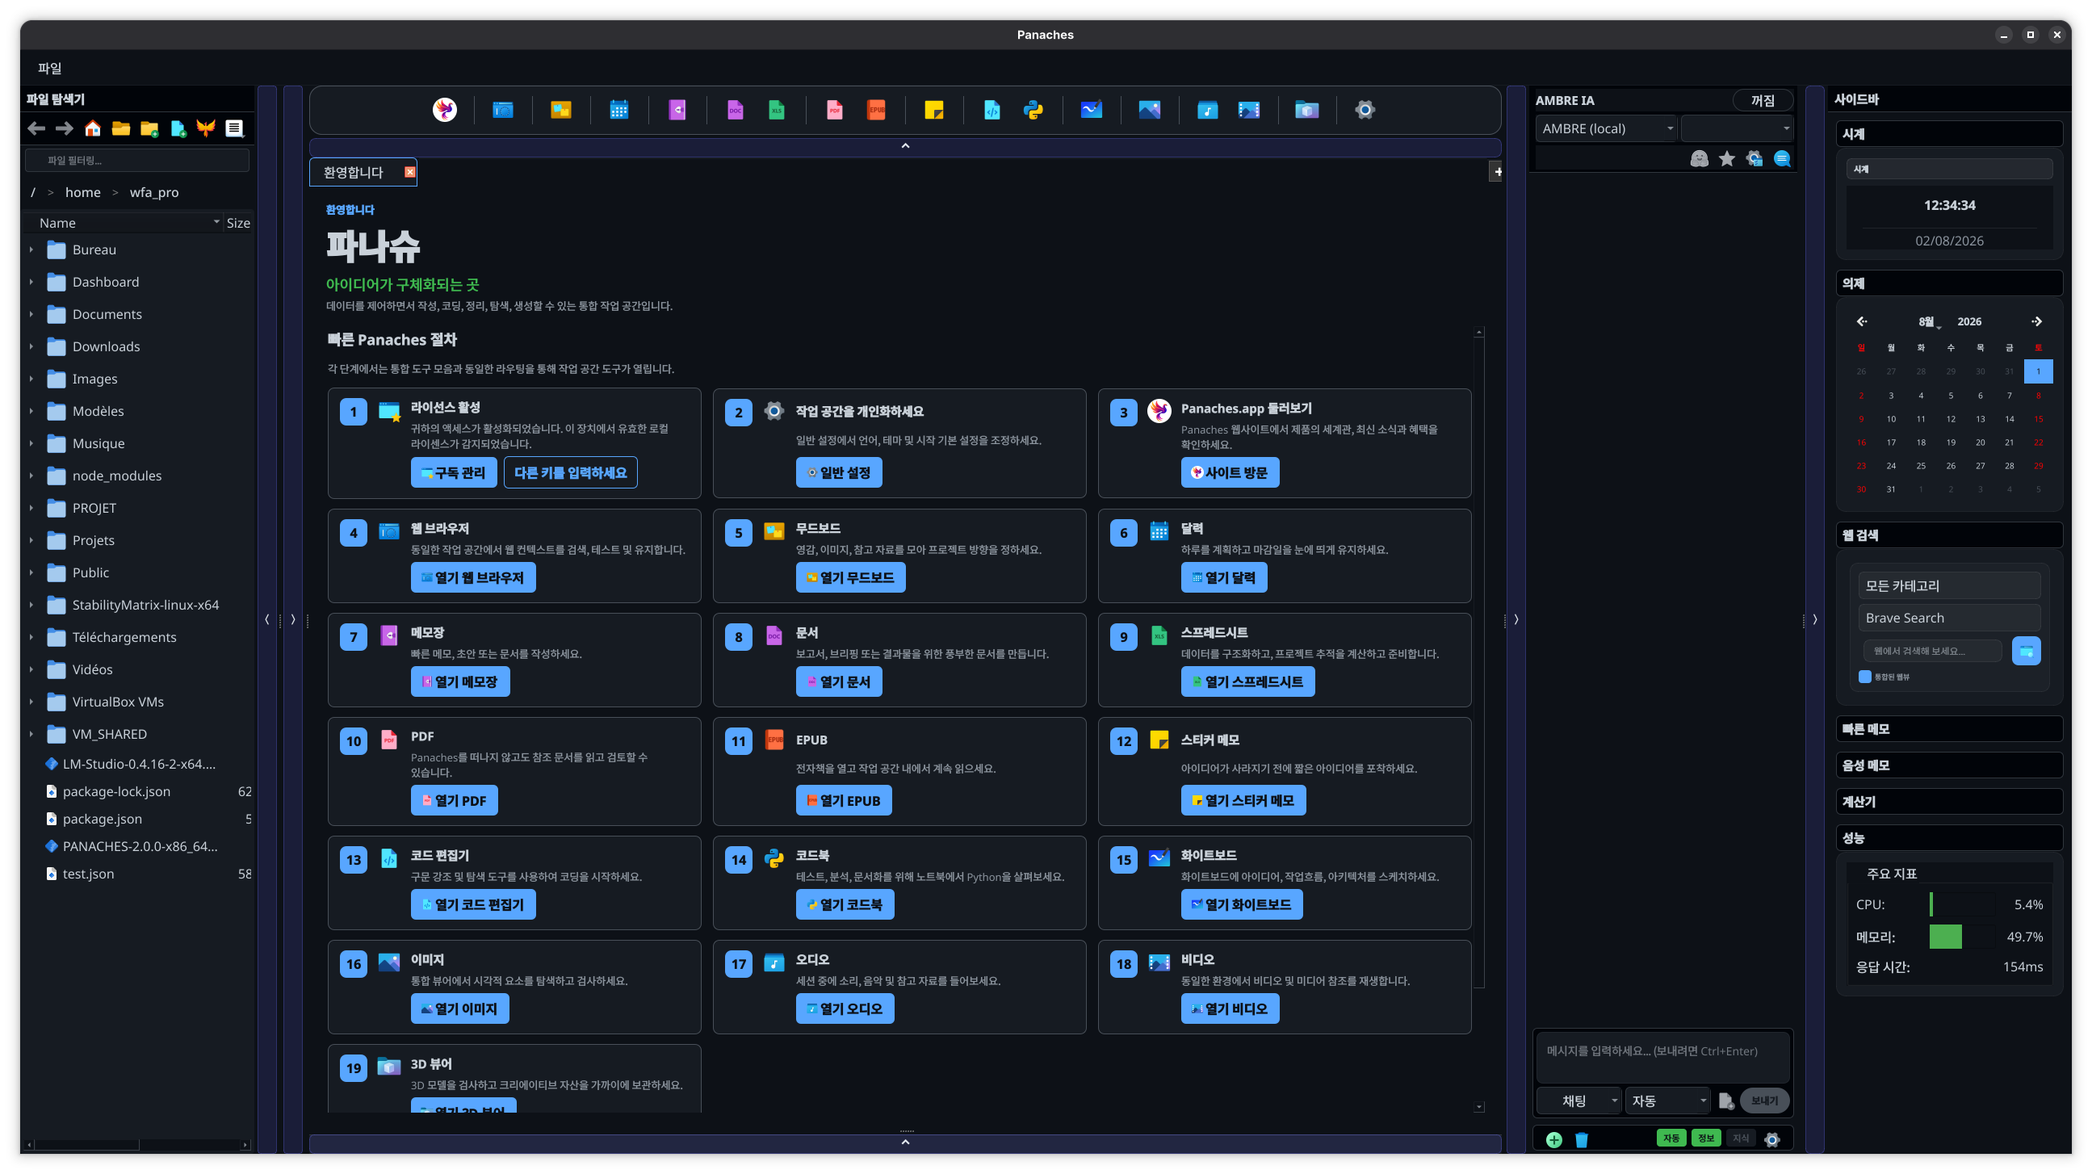Open the 모든 카테고리 dropdown
Image resolution: width=2092 pixels, height=1174 pixels.
[1948, 586]
